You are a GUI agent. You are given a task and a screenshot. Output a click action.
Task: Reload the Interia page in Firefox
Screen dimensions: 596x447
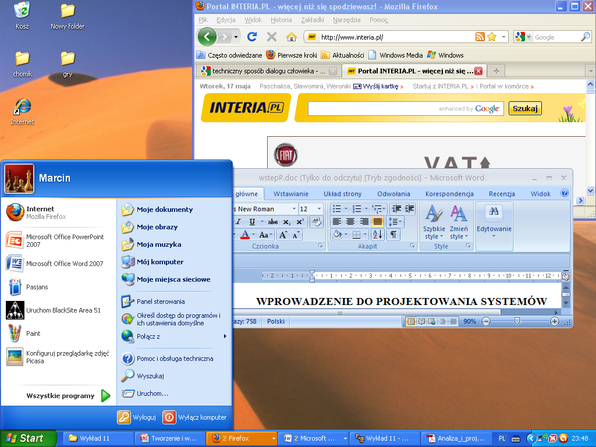[x=251, y=37]
